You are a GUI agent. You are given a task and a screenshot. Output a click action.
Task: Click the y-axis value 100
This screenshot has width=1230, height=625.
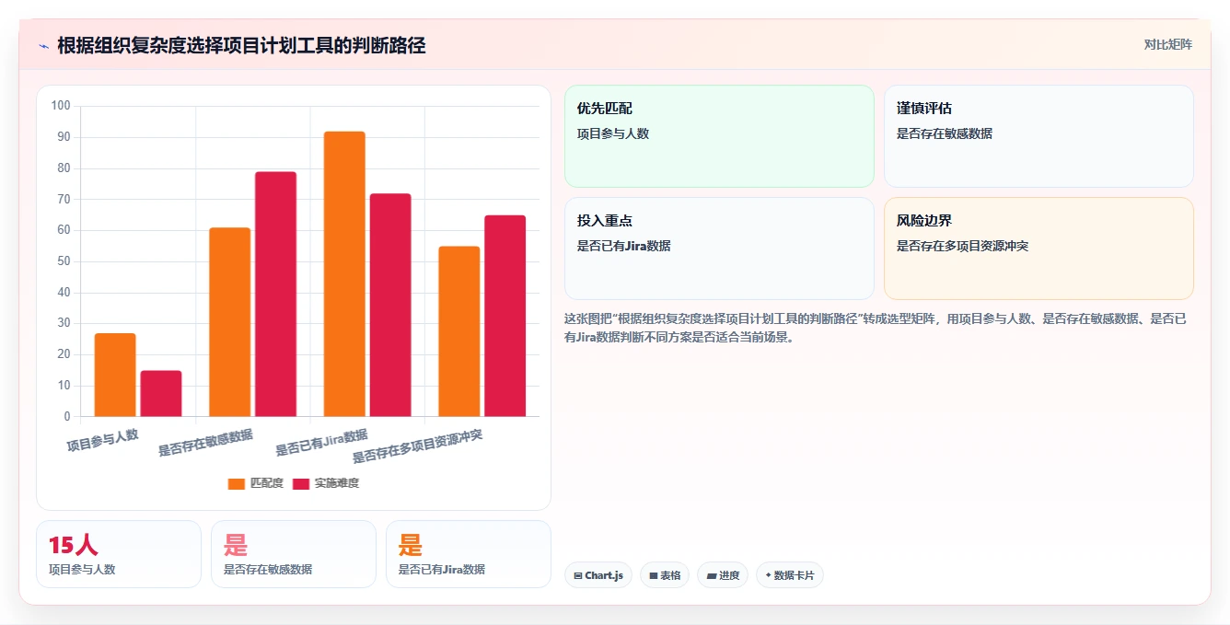point(61,106)
